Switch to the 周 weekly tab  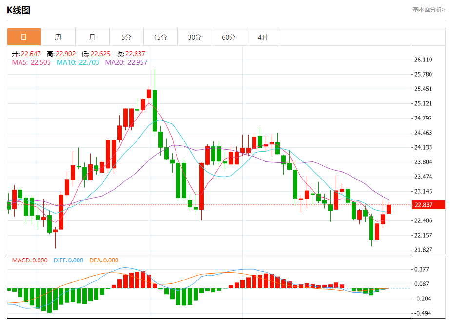tap(58, 37)
